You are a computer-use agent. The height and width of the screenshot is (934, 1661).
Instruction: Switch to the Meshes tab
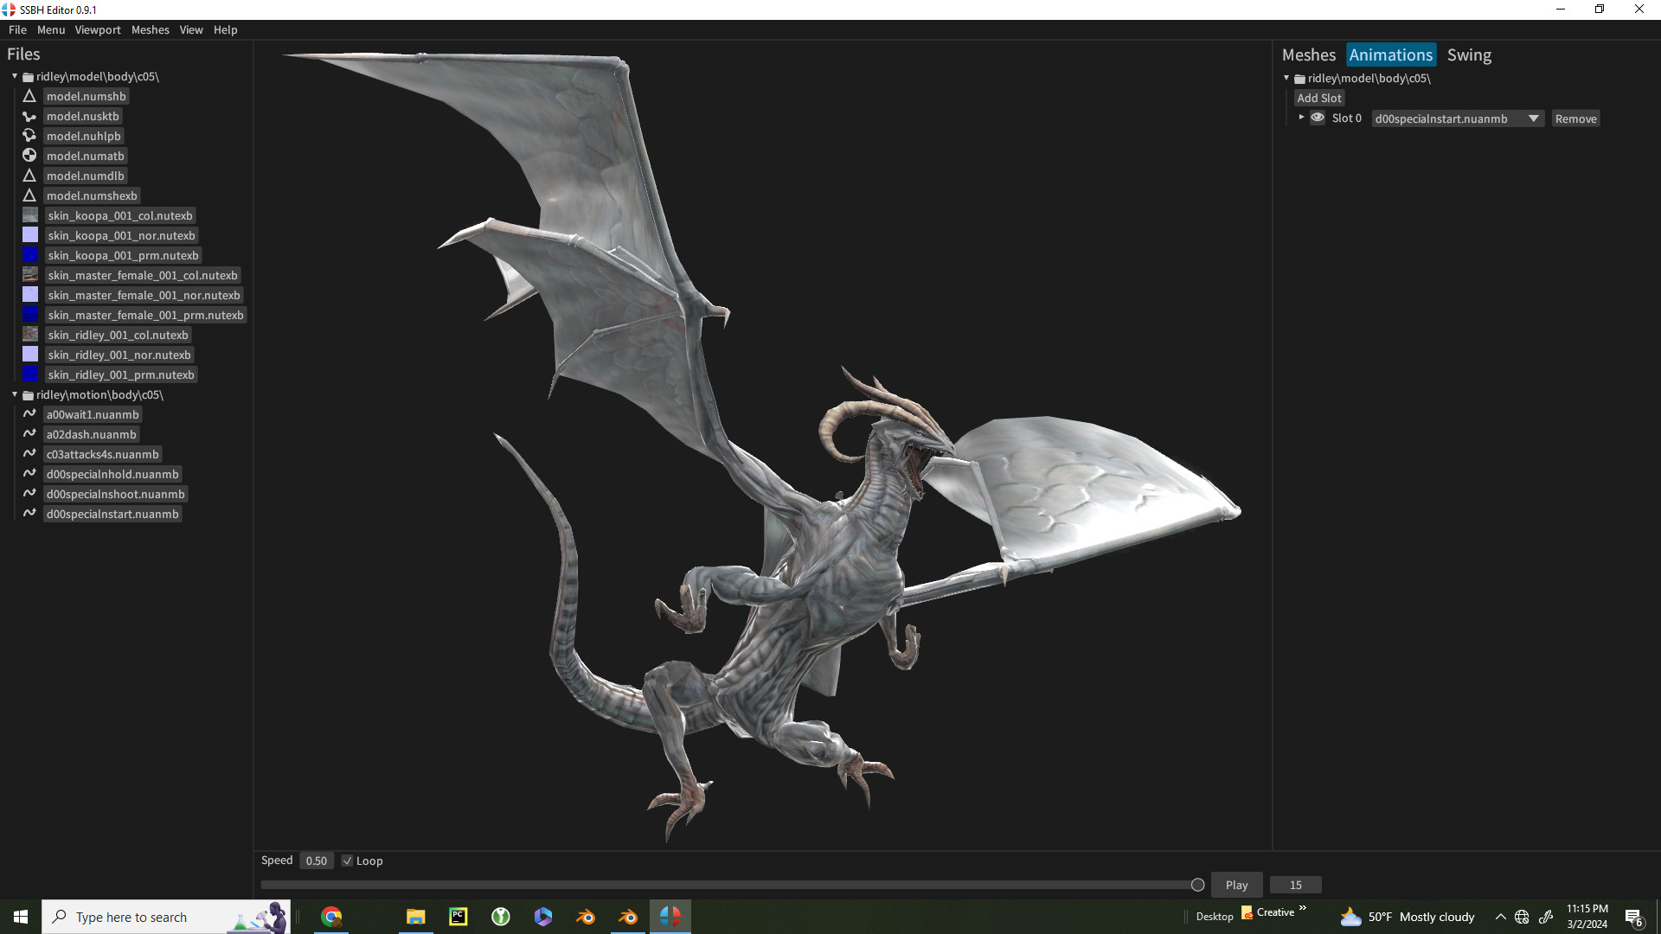[x=1309, y=54]
